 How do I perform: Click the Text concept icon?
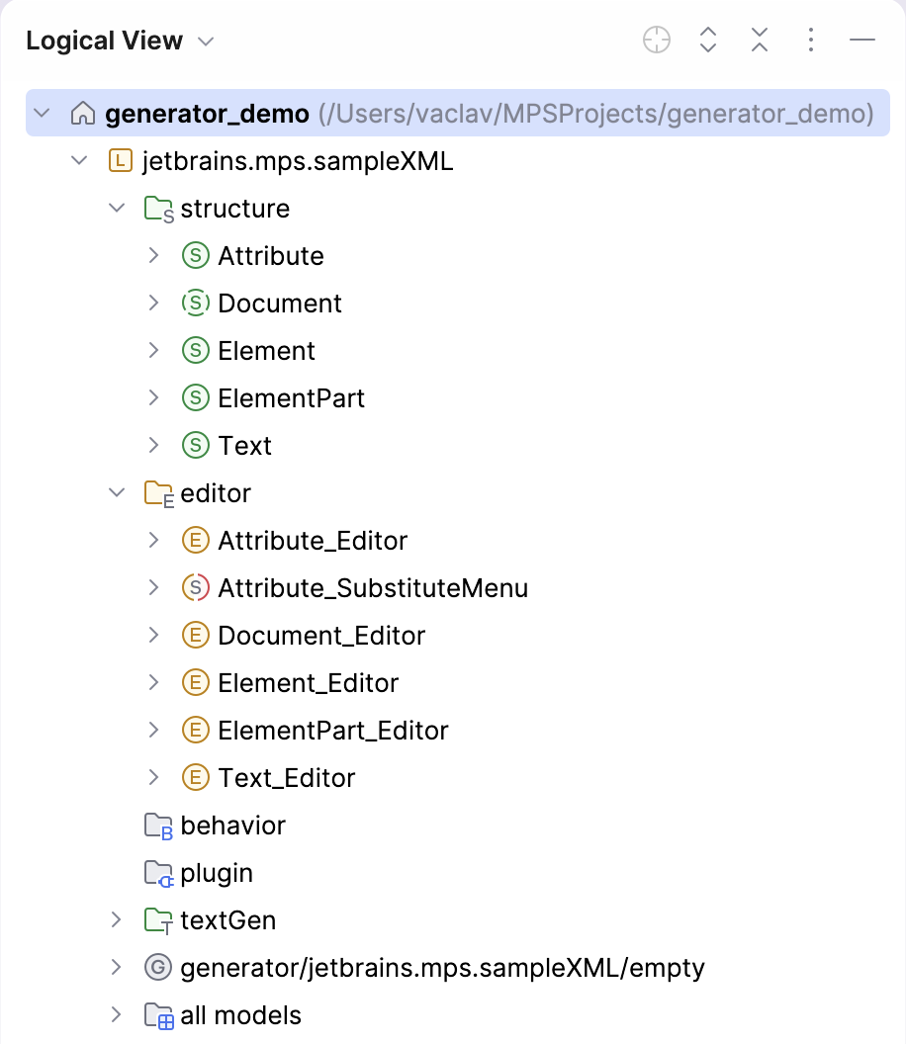click(196, 446)
